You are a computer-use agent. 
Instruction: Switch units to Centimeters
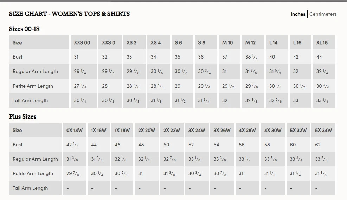[323, 14]
